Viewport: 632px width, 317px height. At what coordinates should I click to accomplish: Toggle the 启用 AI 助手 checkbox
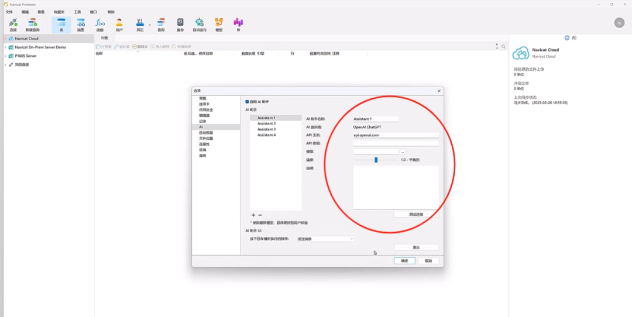point(247,102)
